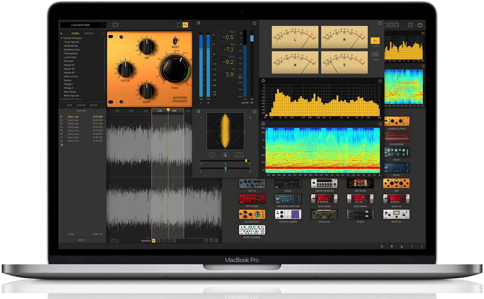Switch to the module chain view icon
484x299 pixels.
[x=179, y=25]
